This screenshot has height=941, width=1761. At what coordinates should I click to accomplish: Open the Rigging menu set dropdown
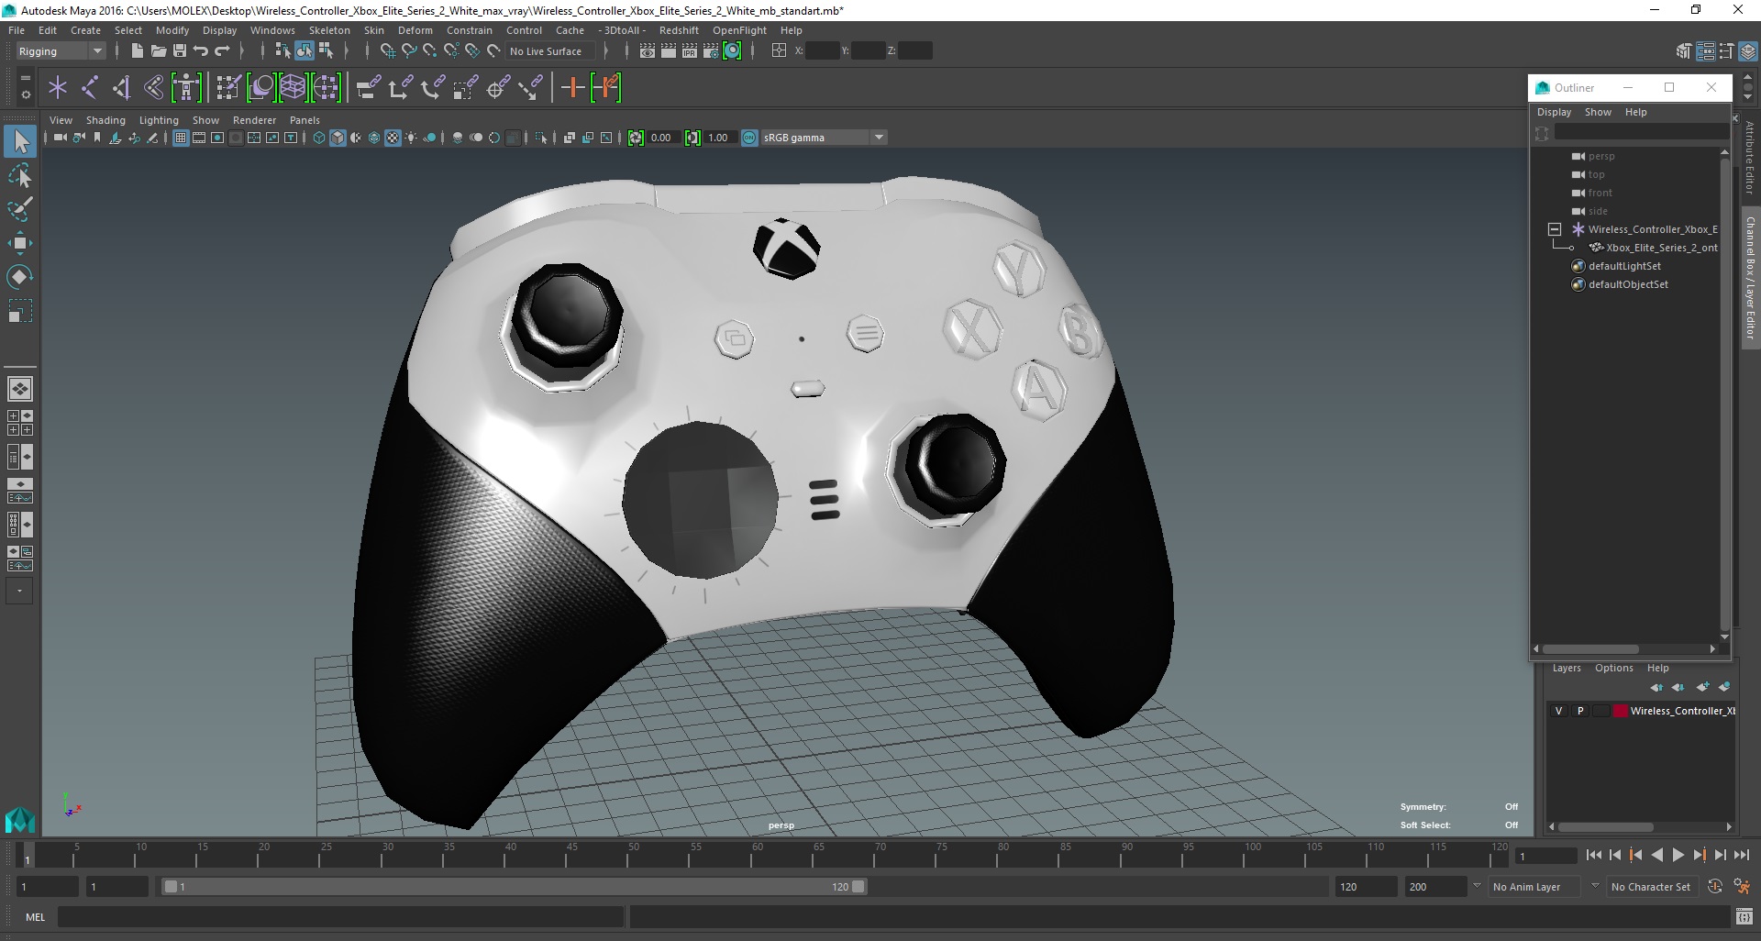point(61,51)
